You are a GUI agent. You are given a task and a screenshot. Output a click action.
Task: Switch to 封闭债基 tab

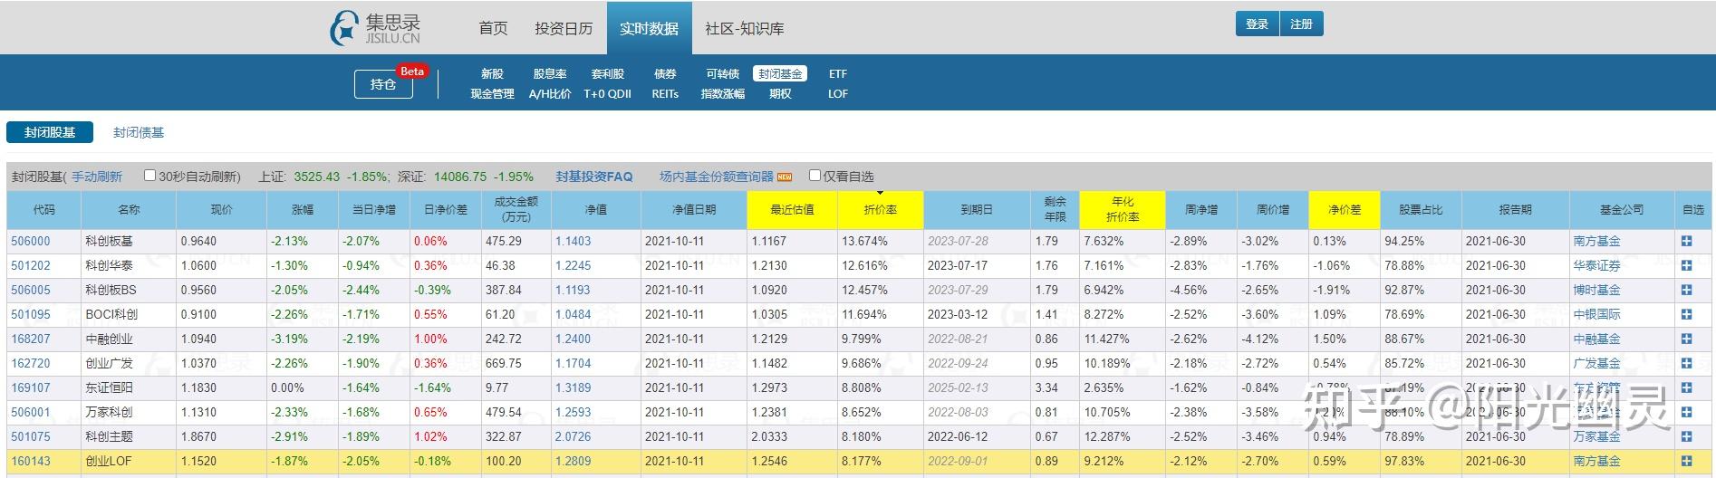click(139, 133)
